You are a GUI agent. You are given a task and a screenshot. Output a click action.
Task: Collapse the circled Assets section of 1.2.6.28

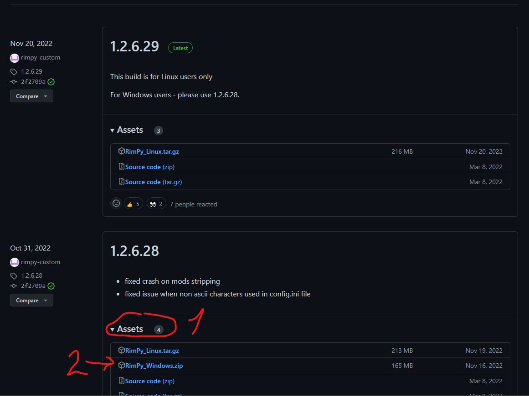[x=127, y=329]
